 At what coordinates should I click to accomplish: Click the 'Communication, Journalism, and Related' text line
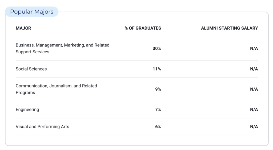point(56,86)
